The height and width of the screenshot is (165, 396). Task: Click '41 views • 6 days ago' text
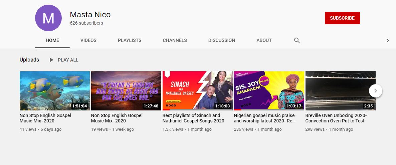tap(40, 129)
